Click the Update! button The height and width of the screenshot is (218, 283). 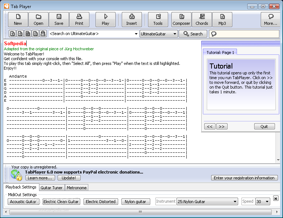(x=69, y=178)
